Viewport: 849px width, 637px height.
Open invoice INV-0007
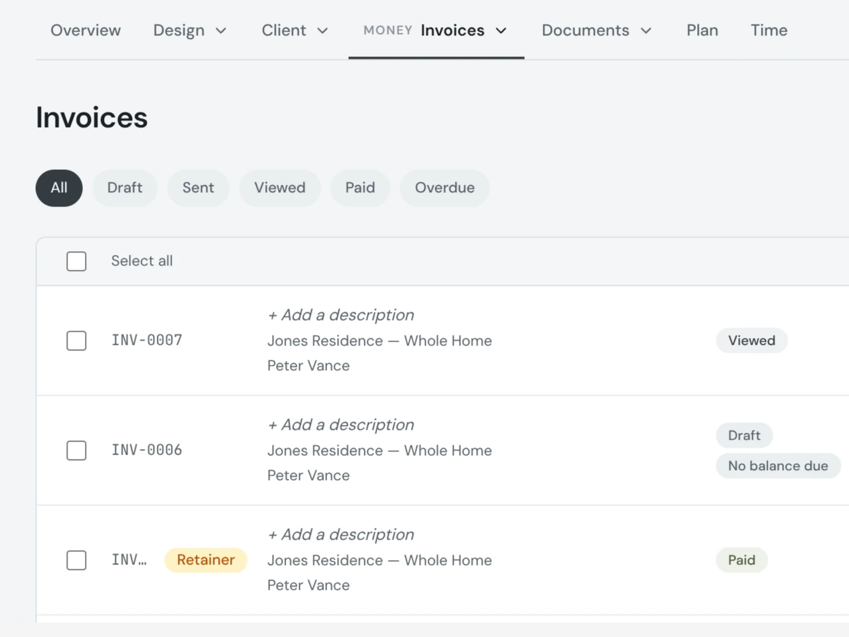point(147,341)
